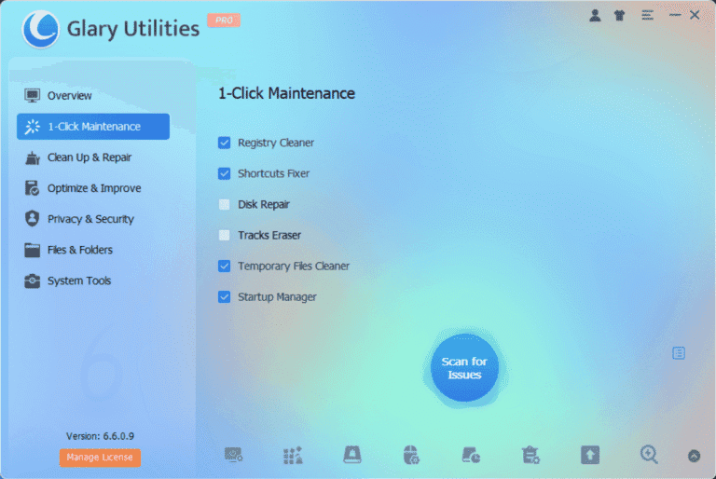Toggle the Startup Manager checkbox
716x479 pixels.
tap(224, 296)
